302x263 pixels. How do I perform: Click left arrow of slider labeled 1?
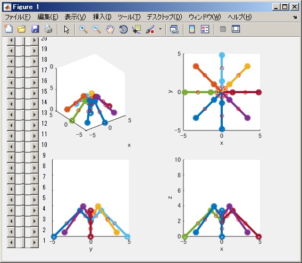(x=11, y=242)
